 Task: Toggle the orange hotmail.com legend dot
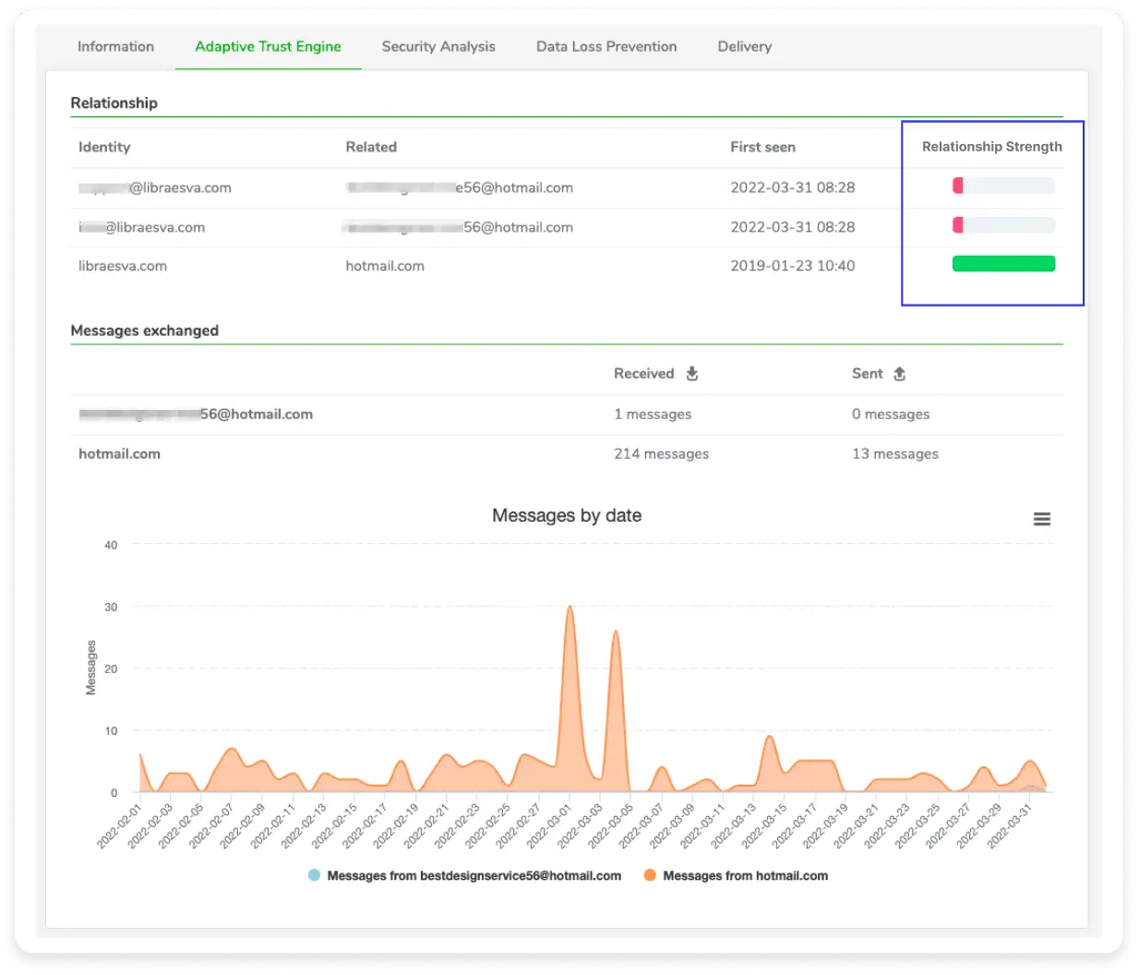650,875
